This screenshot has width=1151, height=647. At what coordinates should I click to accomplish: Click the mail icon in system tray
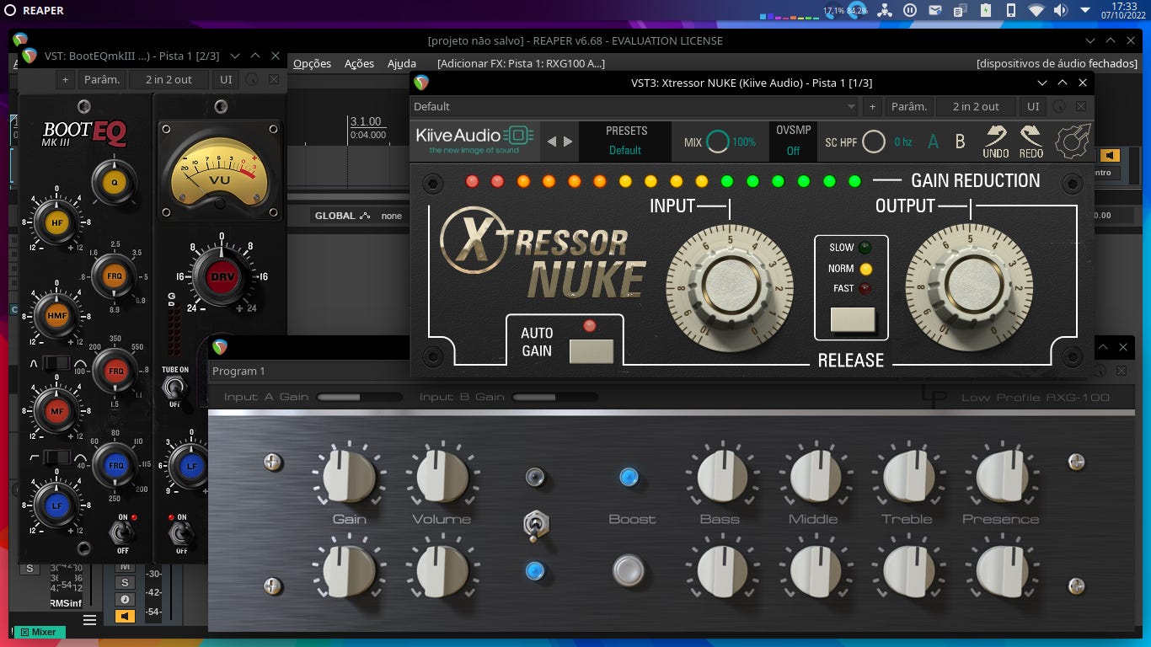pos(935,10)
